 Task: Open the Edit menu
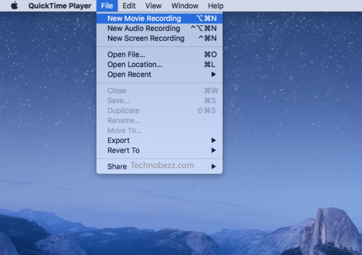pyautogui.click(x=129, y=5)
